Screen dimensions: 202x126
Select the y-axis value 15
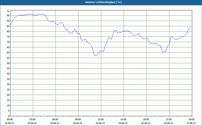[x=8, y=100]
